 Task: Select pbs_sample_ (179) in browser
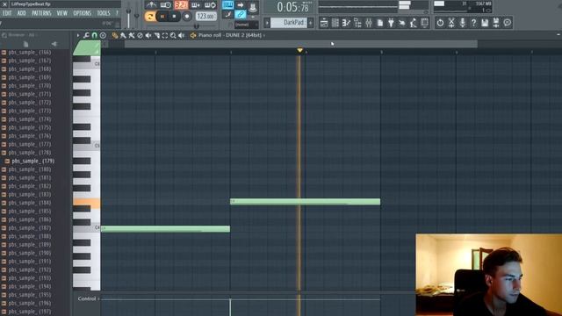coord(33,161)
